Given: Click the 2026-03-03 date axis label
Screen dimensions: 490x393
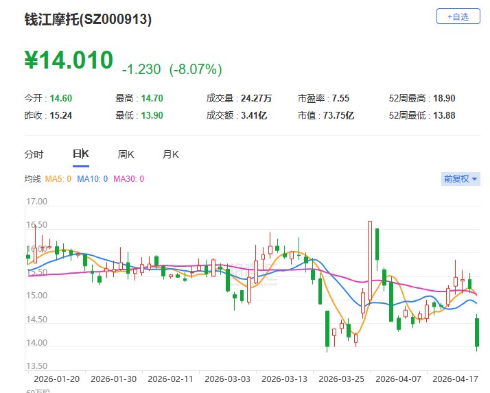Looking at the screenshot, I should [x=228, y=379].
